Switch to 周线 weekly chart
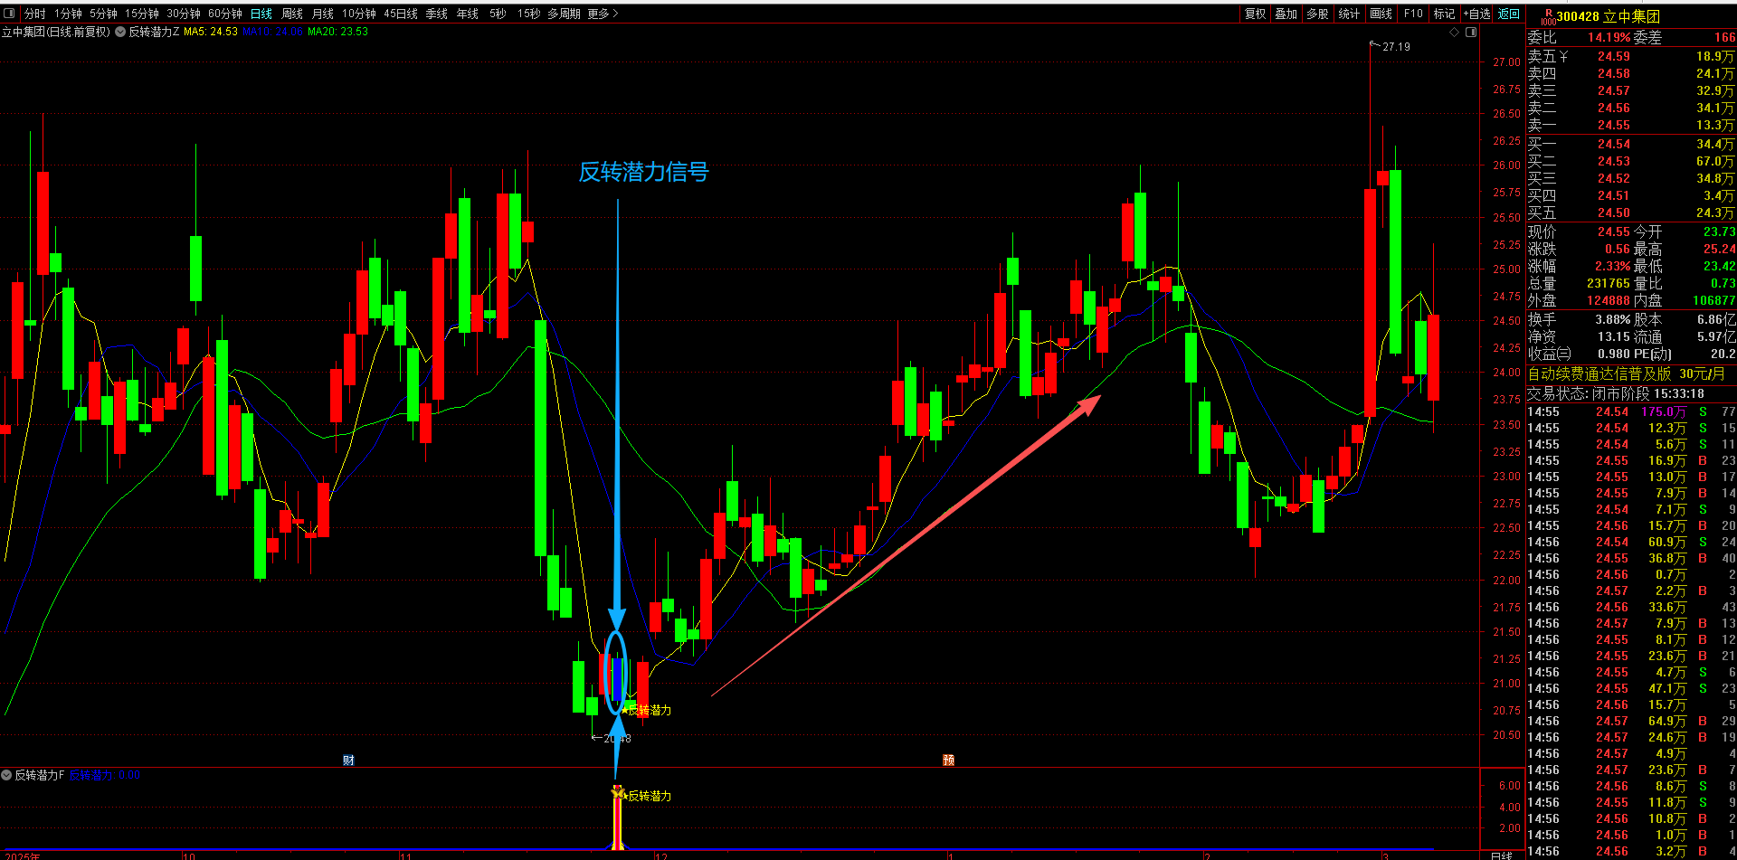The width and height of the screenshot is (1737, 860). [291, 14]
